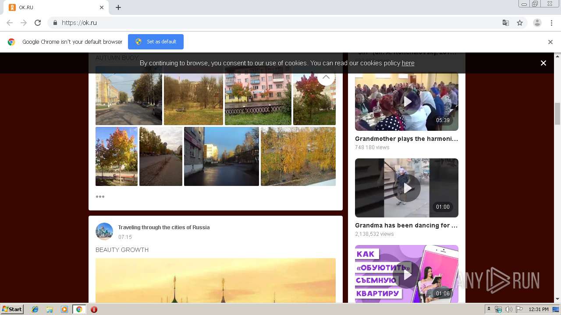Viewport: 561px width, 315px height.
Task: Close the cookie consent banner
Action: [x=543, y=63]
